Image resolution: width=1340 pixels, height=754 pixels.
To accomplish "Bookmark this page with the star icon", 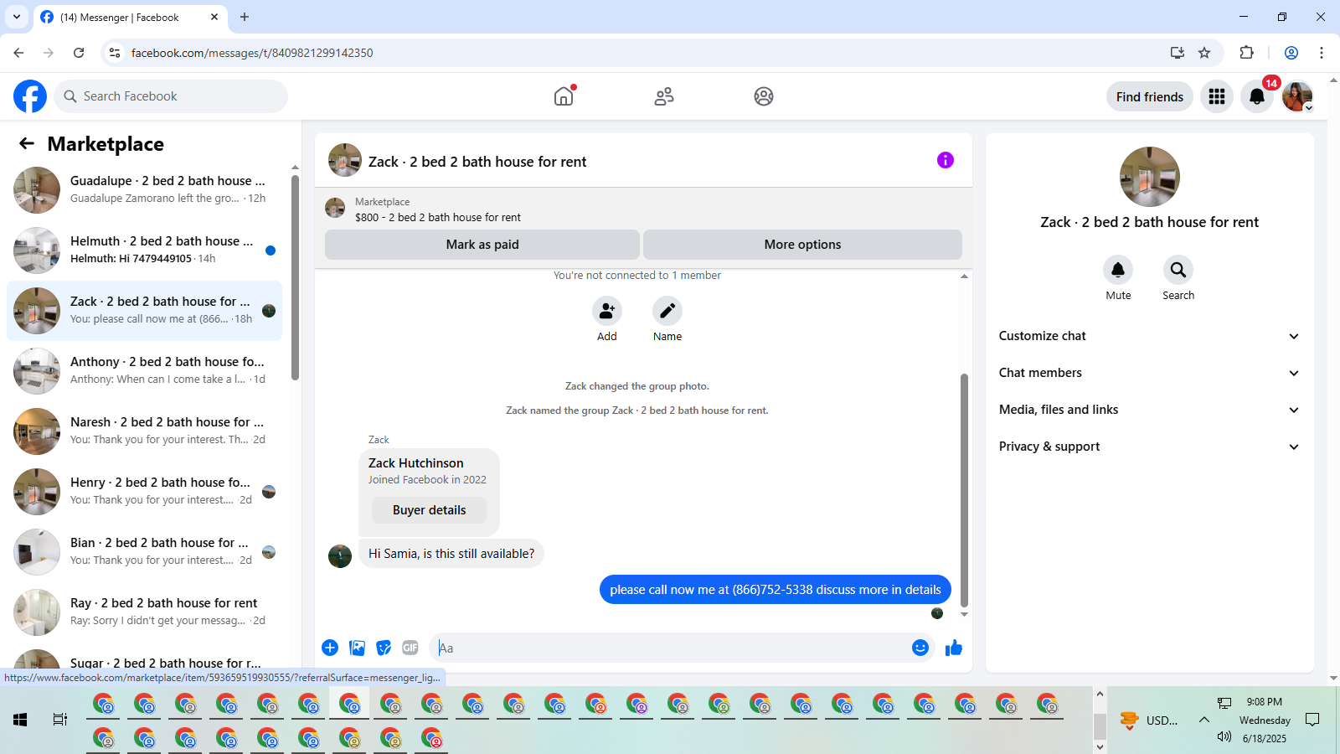I will [x=1204, y=53].
